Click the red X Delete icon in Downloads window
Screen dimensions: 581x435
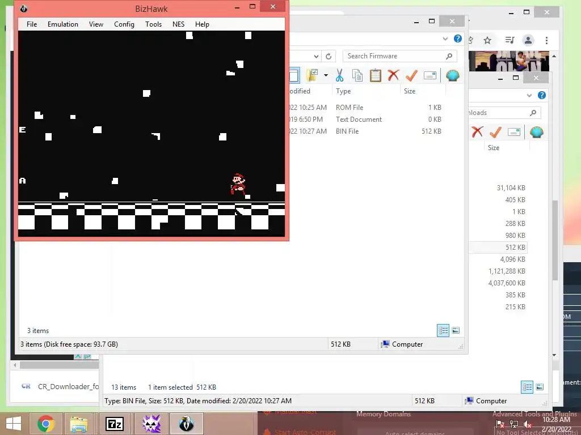(x=477, y=132)
